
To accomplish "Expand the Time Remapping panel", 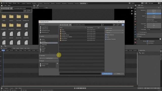I will pyautogui.click(x=138, y=32).
